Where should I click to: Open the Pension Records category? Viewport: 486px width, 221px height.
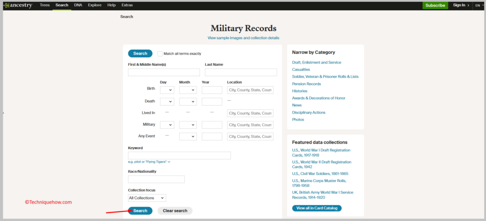point(307,84)
